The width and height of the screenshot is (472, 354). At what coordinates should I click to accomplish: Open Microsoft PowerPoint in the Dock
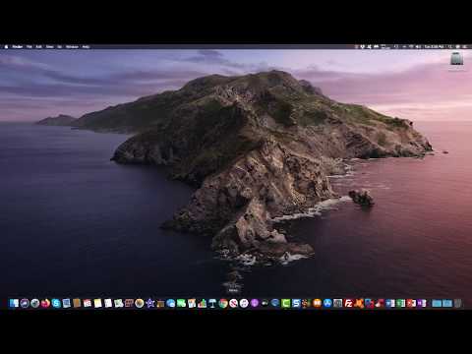[x=411, y=303]
